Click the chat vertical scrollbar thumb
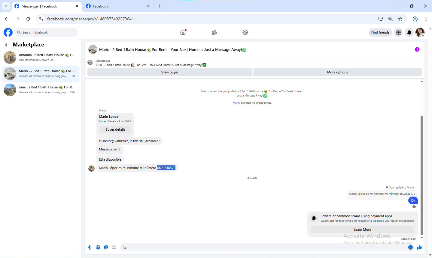Viewport: 432px width, 258px height. pyautogui.click(x=422, y=175)
